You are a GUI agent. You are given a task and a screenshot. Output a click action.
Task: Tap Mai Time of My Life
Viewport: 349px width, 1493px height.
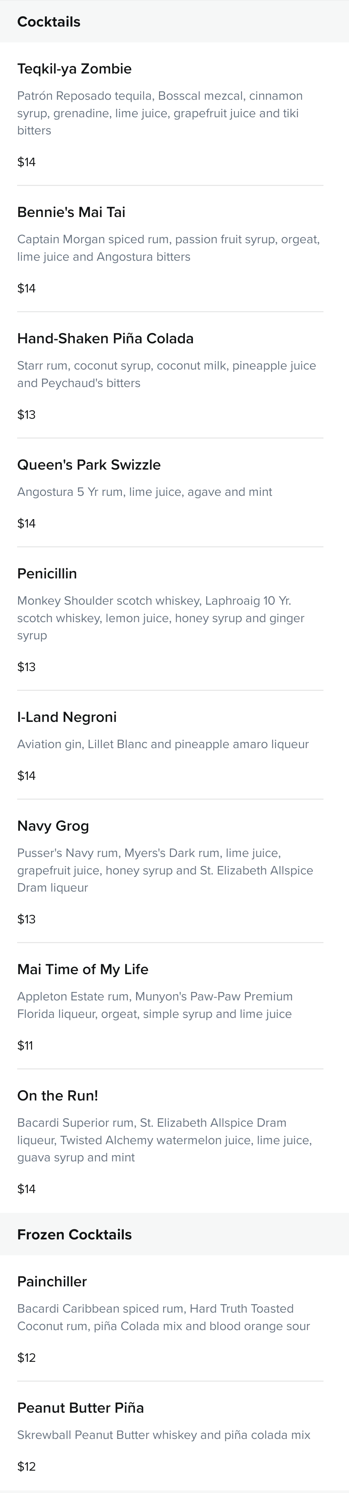pyautogui.click(x=83, y=970)
